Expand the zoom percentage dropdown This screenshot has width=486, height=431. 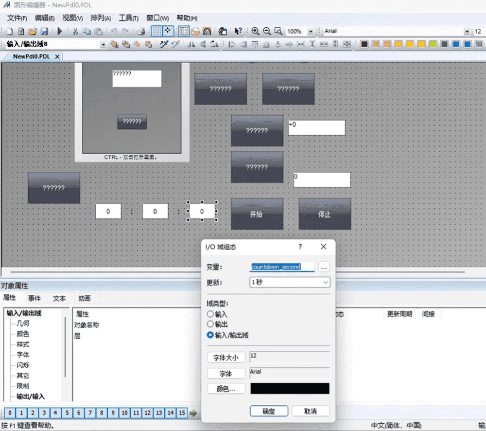[x=311, y=32]
